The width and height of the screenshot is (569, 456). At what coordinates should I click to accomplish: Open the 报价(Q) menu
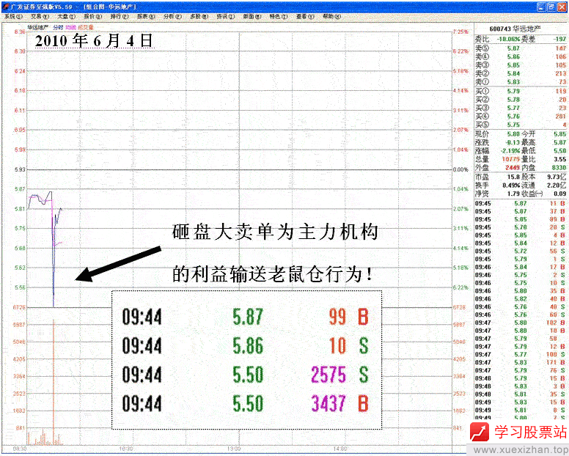(93, 16)
